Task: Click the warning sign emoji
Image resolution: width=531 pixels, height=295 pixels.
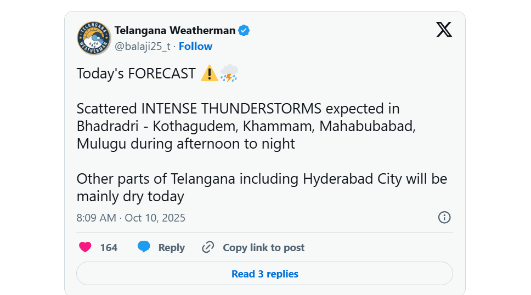Action: coord(209,73)
